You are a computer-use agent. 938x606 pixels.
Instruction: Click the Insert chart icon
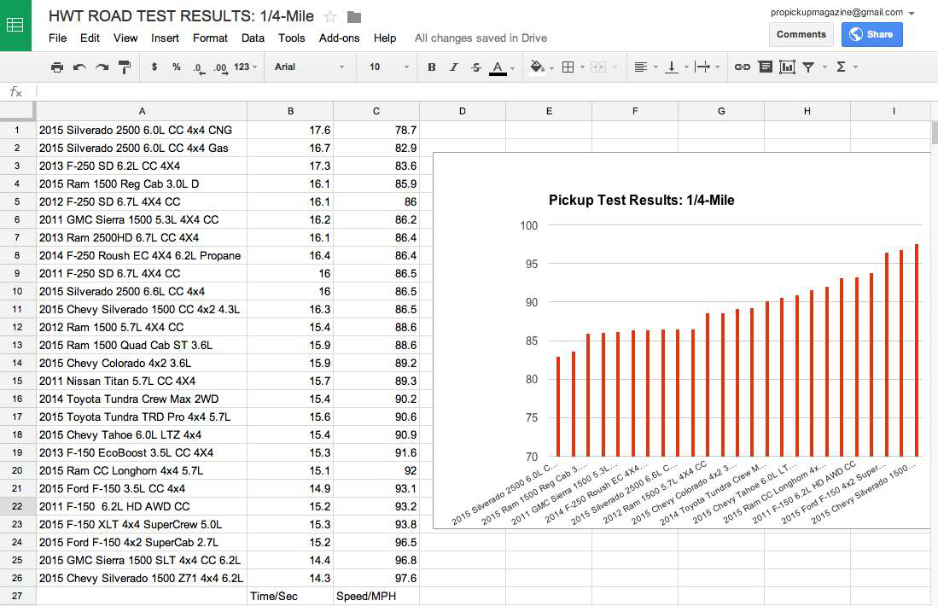[787, 67]
